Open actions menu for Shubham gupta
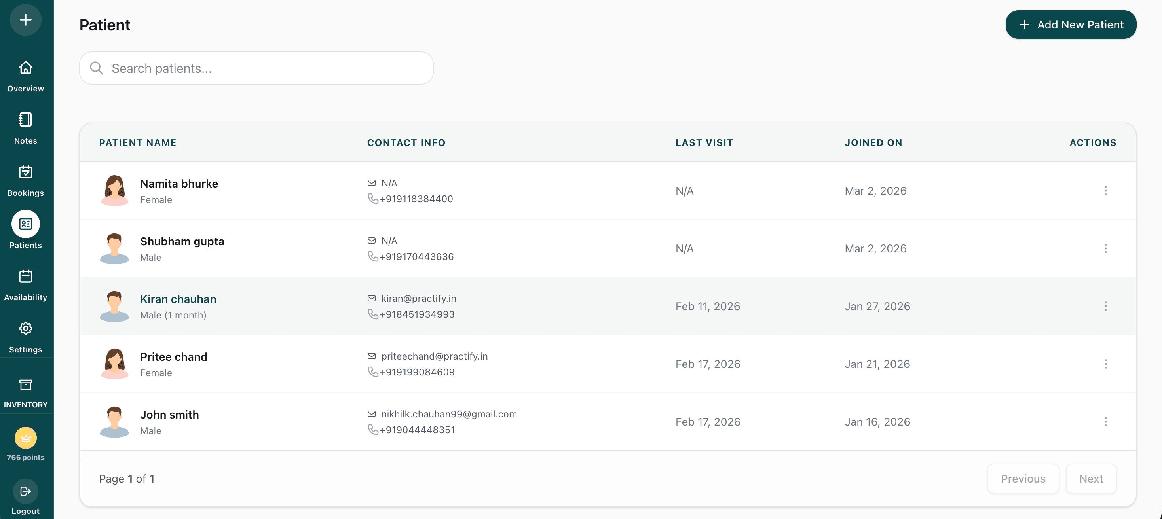The image size is (1162, 519). coord(1106,248)
